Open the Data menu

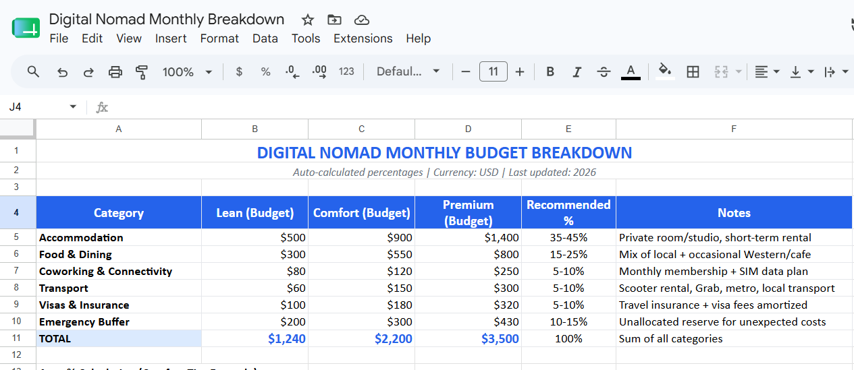click(x=265, y=38)
